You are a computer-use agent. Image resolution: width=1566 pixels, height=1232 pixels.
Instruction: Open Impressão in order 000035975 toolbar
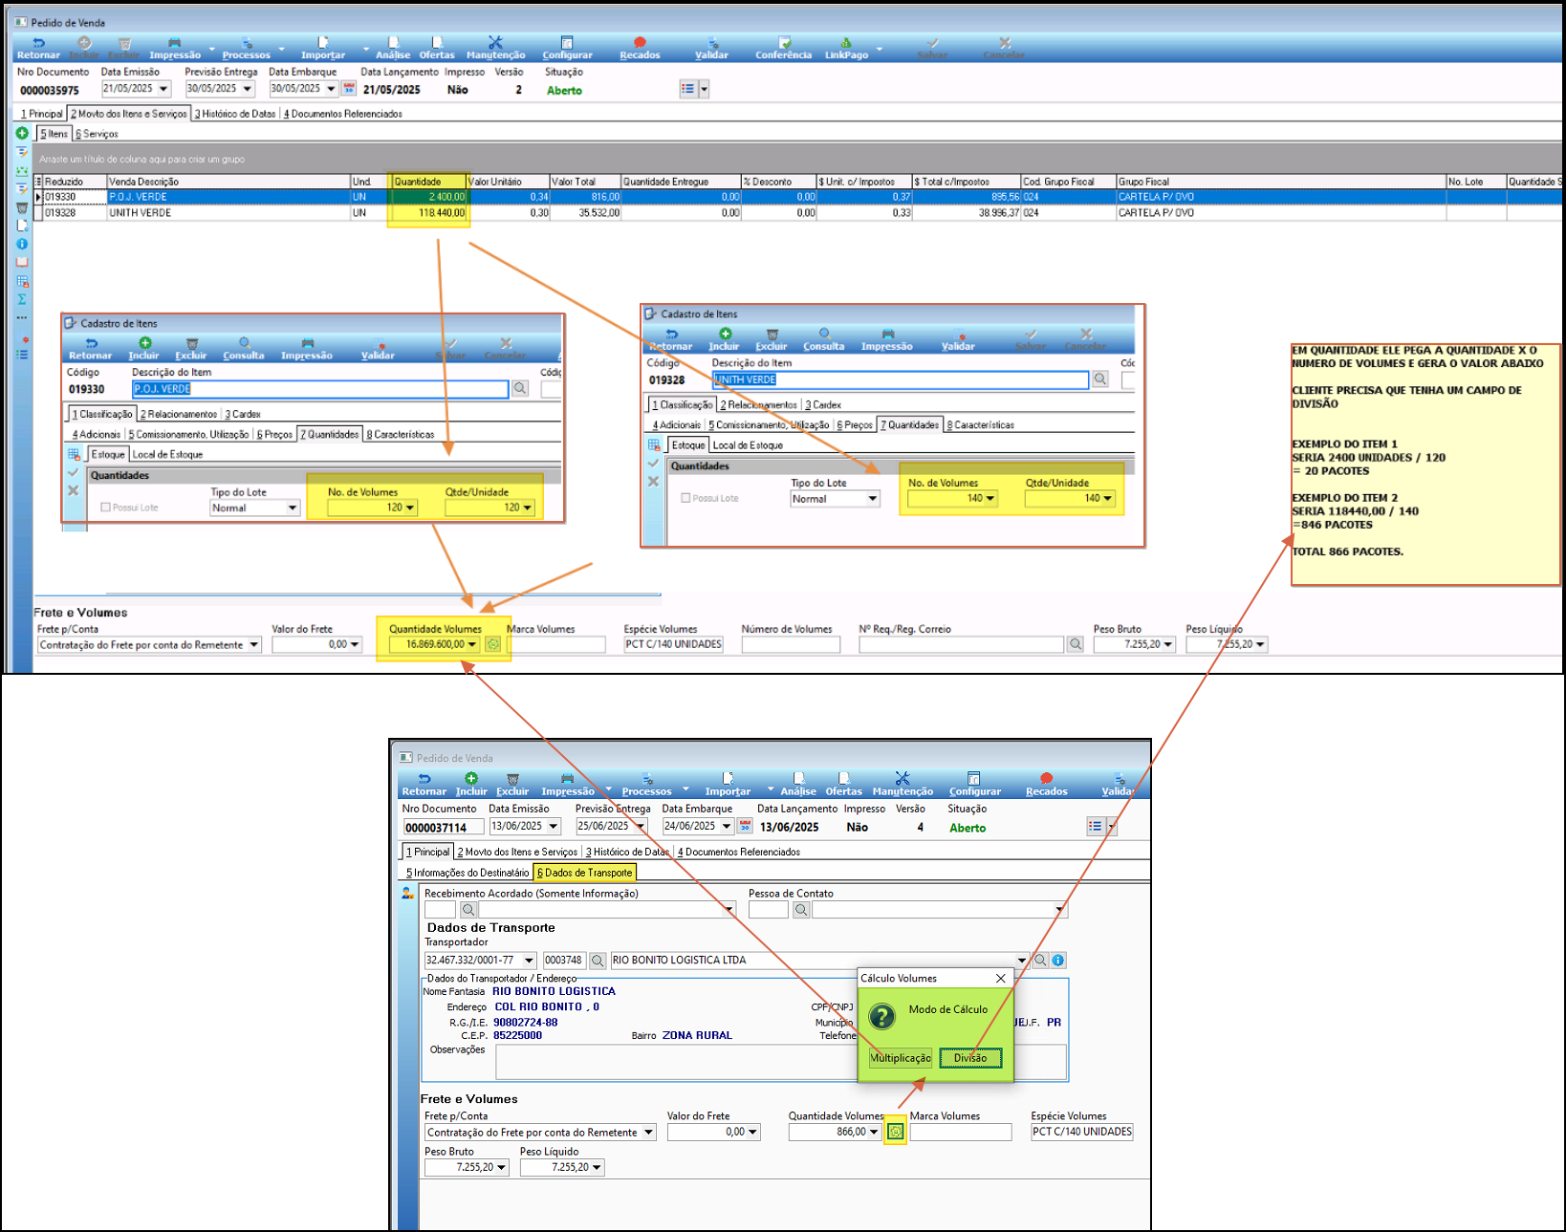(175, 49)
